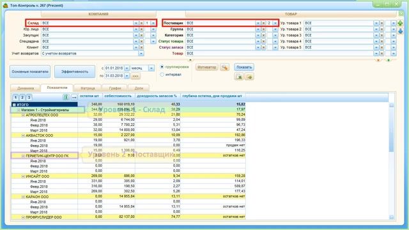Image resolution: width=409 pixels, height=230 pixels.
Task: Clear the Закупщик filter value
Action: click(x=141, y=35)
